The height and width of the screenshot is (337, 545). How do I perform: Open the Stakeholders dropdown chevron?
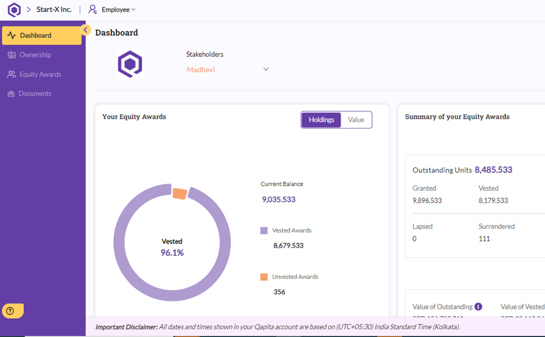point(266,70)
